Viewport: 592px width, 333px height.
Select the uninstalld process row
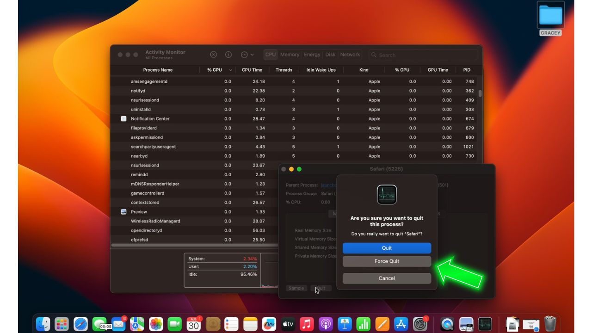click(295, 110)
